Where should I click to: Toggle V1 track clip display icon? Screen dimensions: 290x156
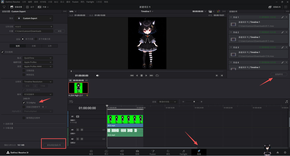point(78,116)
